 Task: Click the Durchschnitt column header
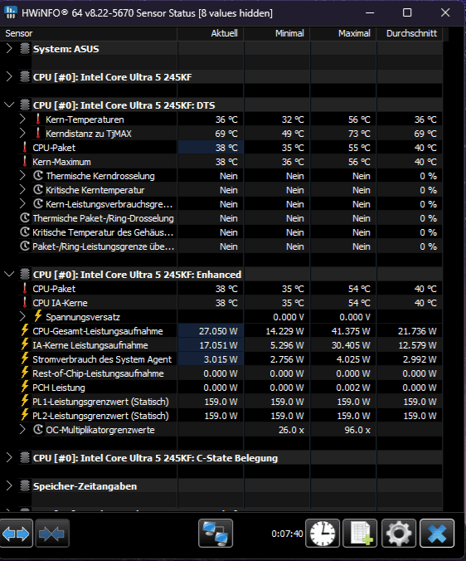click(x=410, y=33)
